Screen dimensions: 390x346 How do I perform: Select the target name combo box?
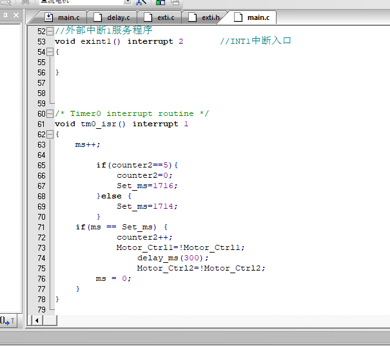coord(85,2)
